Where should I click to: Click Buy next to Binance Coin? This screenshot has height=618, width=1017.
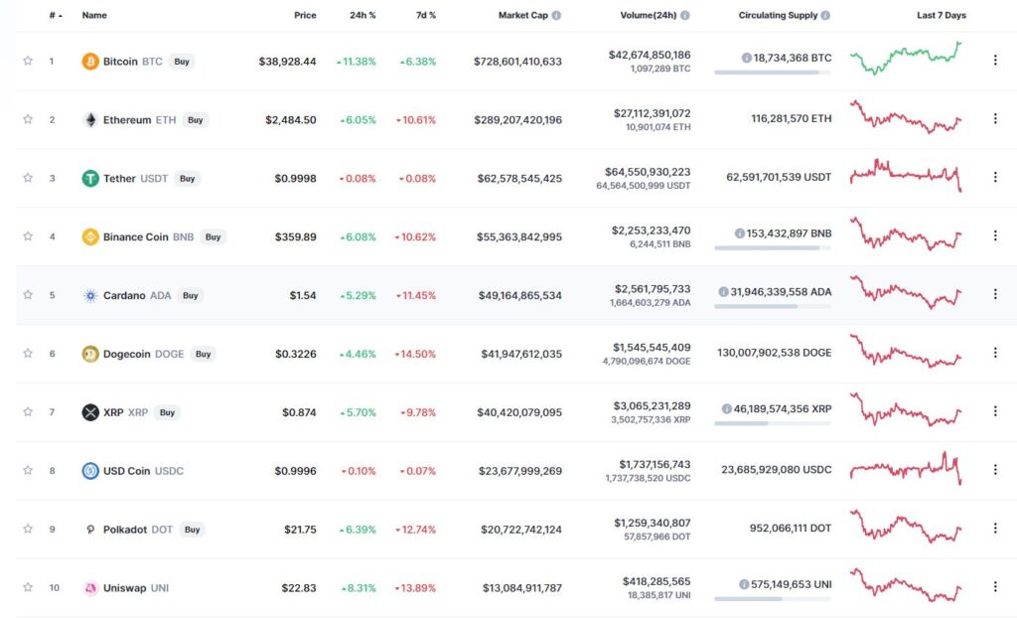coord(213,236)
